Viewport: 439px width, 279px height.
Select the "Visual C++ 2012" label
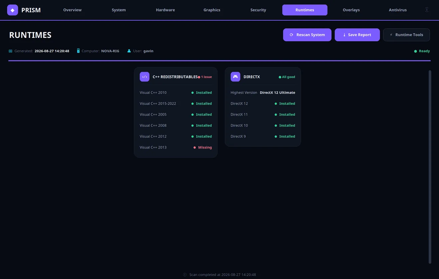[153, 137]
